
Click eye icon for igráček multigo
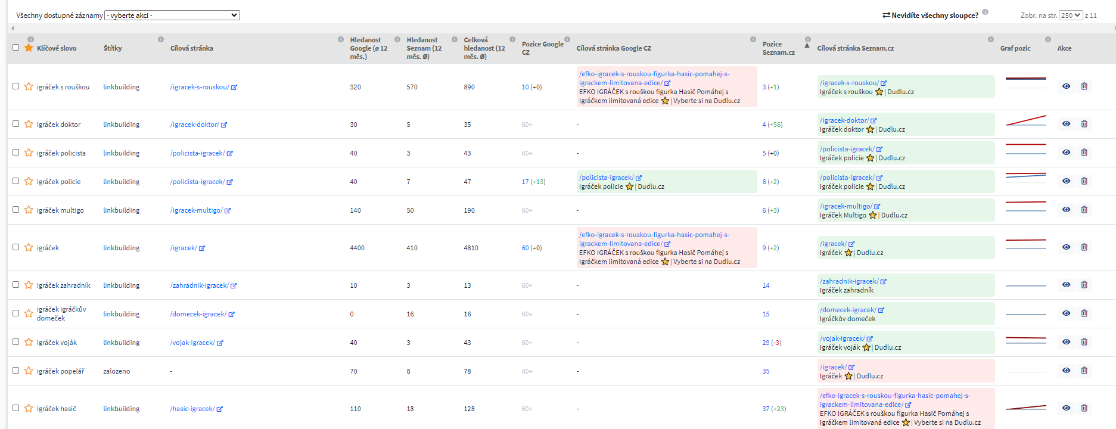click(x=1066, y=210)
